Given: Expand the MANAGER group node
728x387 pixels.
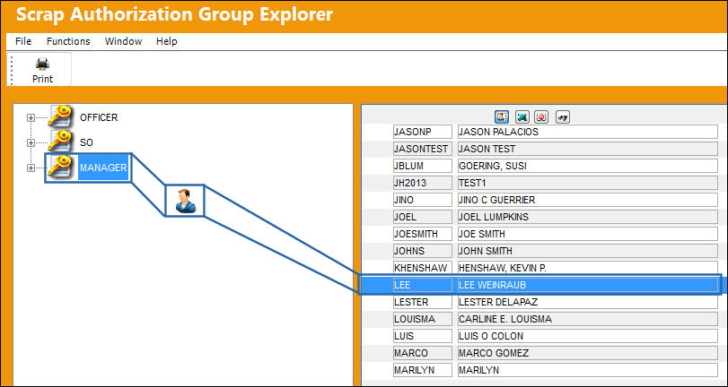Looking at the screenshot, I should [31, 168].
